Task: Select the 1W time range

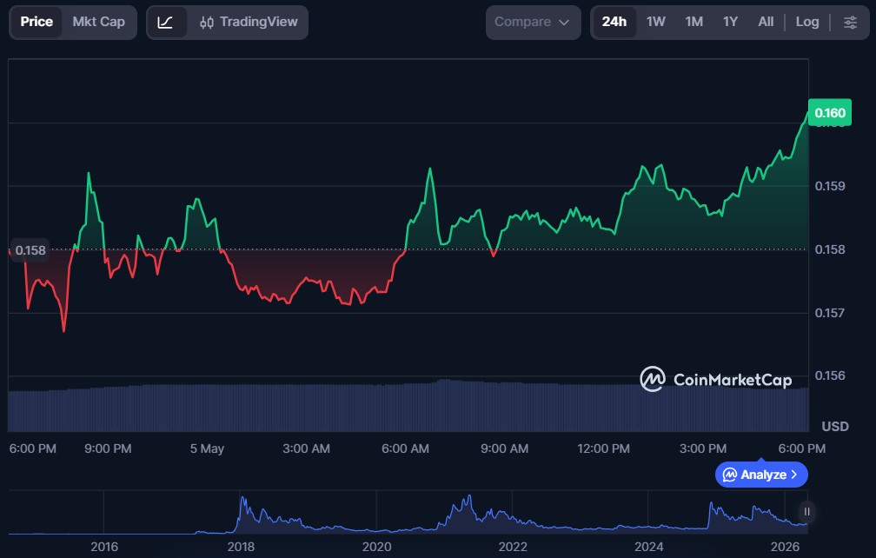Action: coord(656,23)
